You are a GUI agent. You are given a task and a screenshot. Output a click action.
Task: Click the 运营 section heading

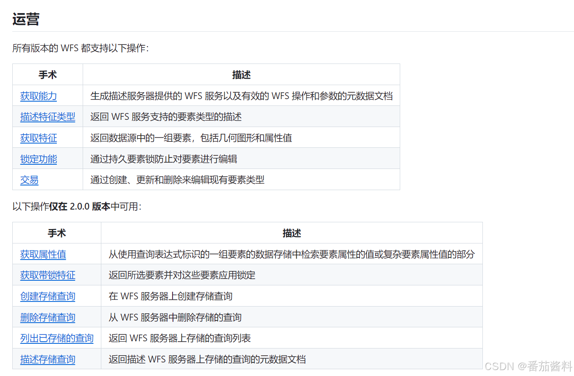(x=26, y=19)
